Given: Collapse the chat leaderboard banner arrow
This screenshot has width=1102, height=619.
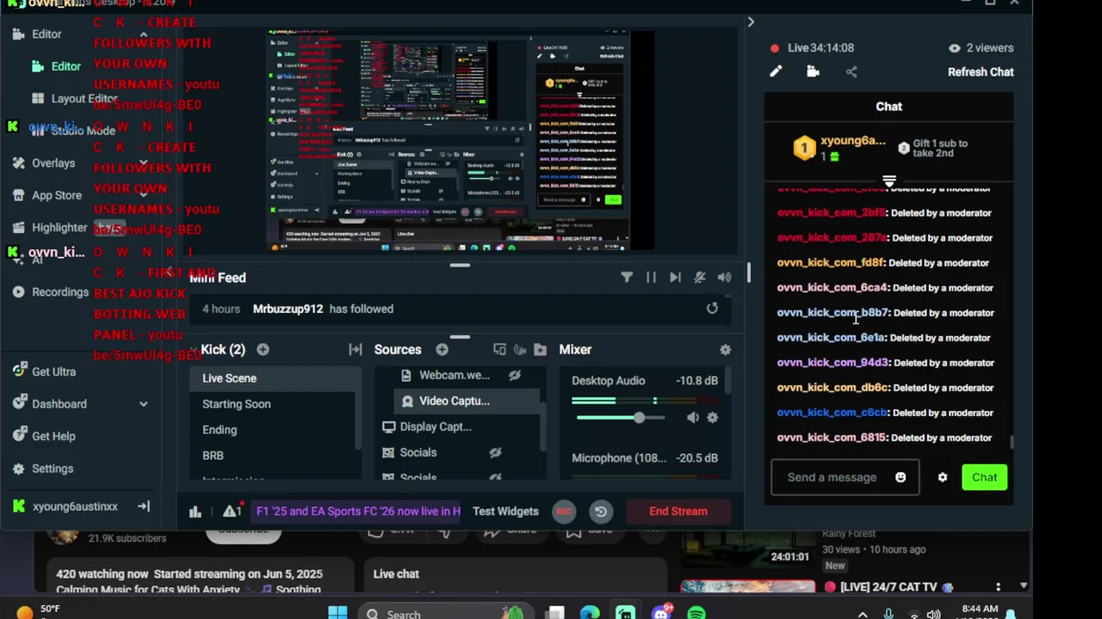Looking at the screenshot, I should 889,181.
